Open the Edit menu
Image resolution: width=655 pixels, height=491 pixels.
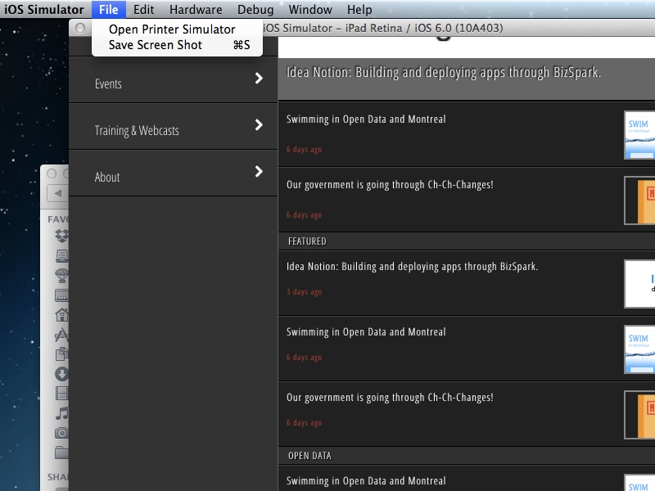click(144, 9)
